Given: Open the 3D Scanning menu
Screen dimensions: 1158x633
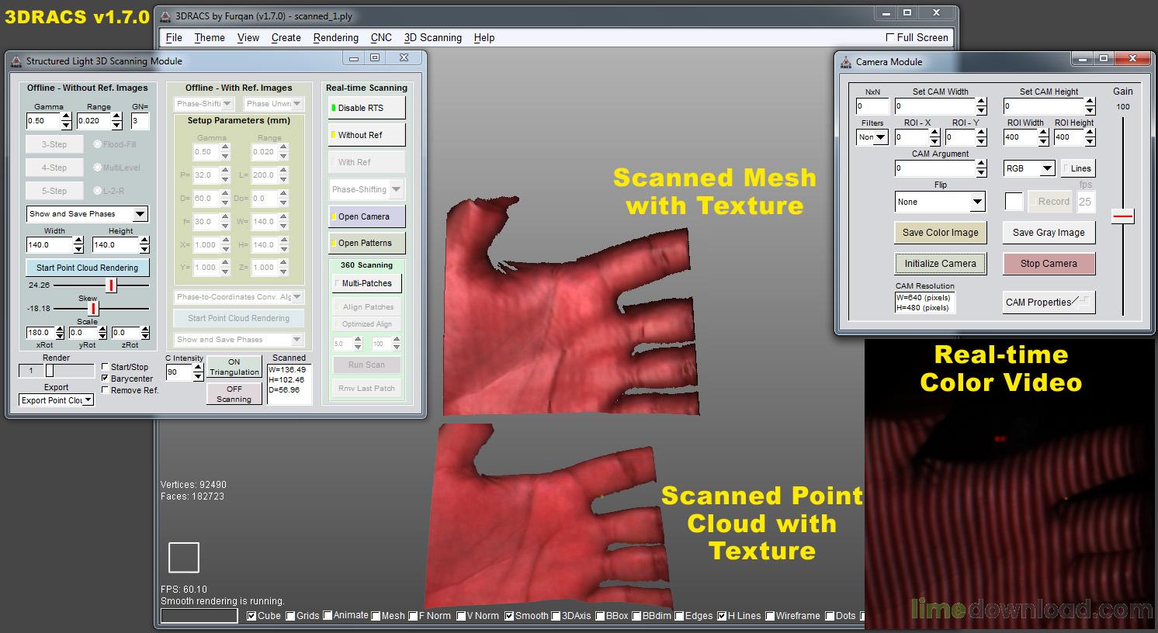Looking at the screenshot, I should [432, 37].
